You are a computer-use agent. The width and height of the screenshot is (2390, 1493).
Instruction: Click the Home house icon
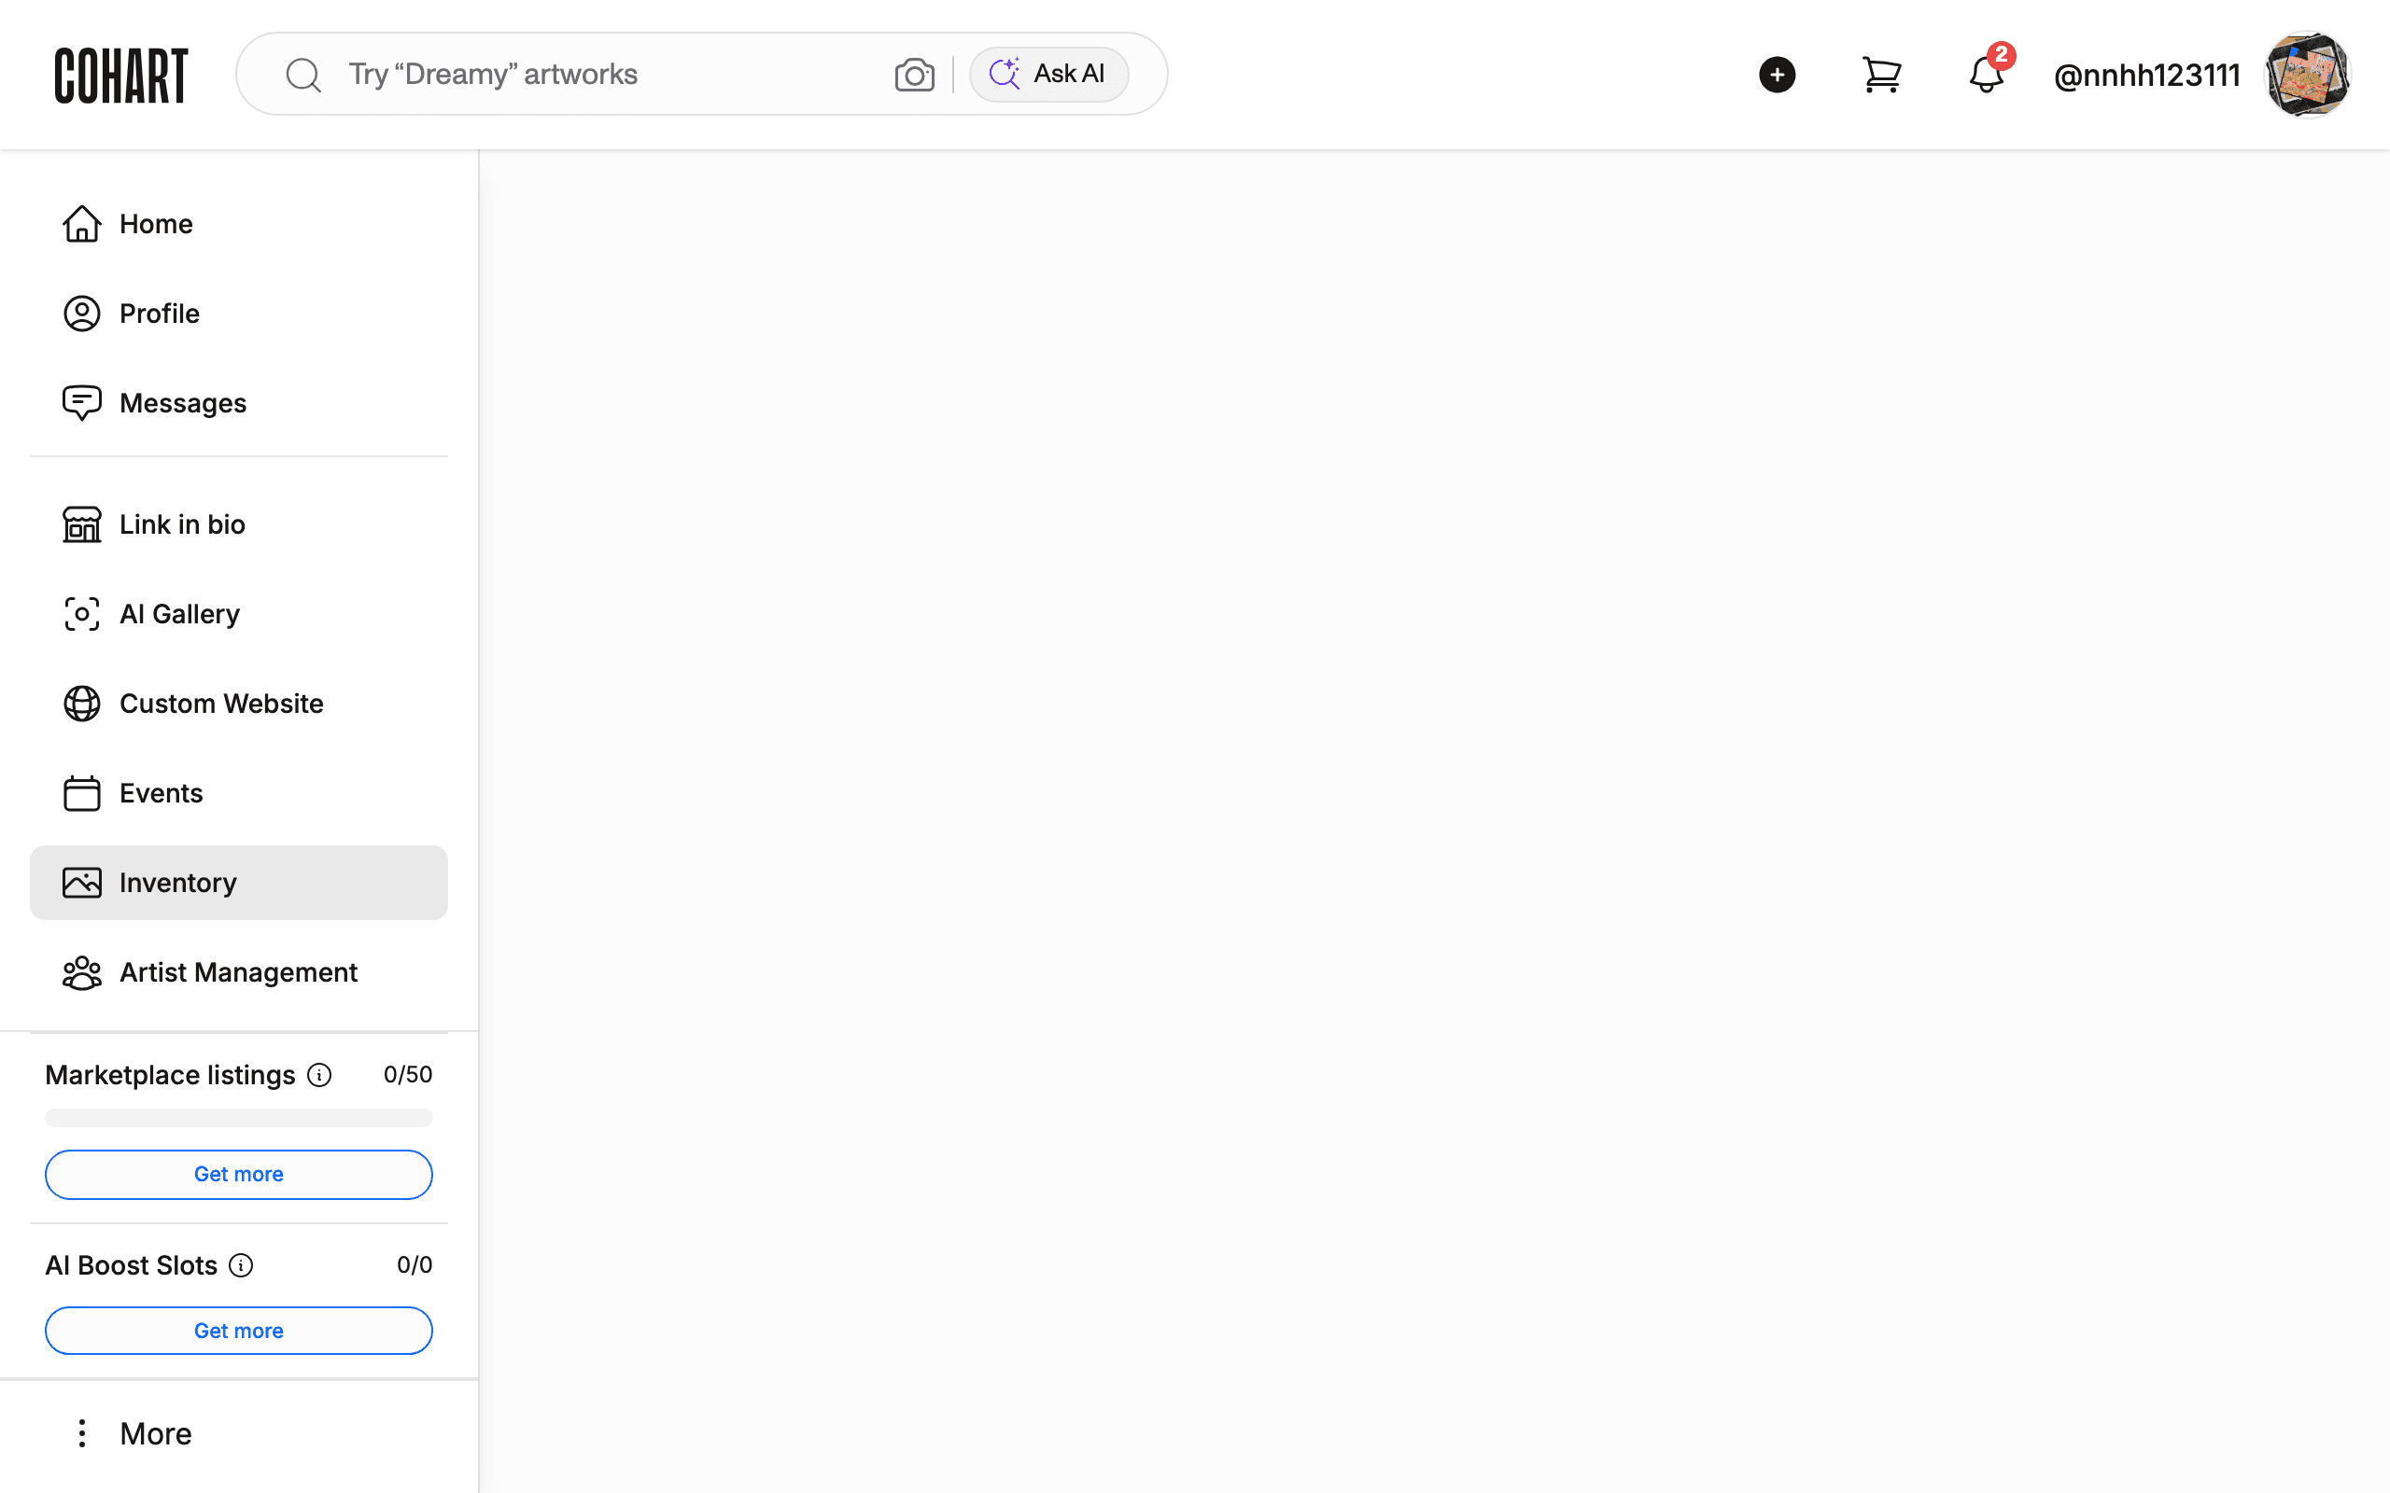click(82, 224)
